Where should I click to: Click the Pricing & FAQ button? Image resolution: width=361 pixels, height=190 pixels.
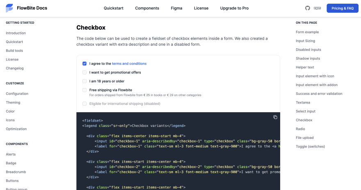[x=343, y=8]
